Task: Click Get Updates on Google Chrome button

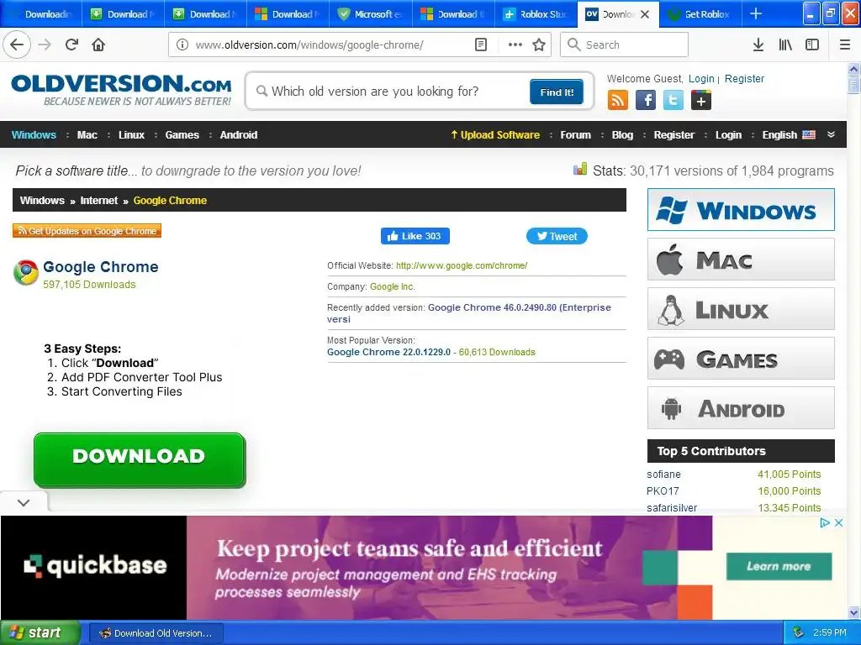Action: (x=87, y=231)
